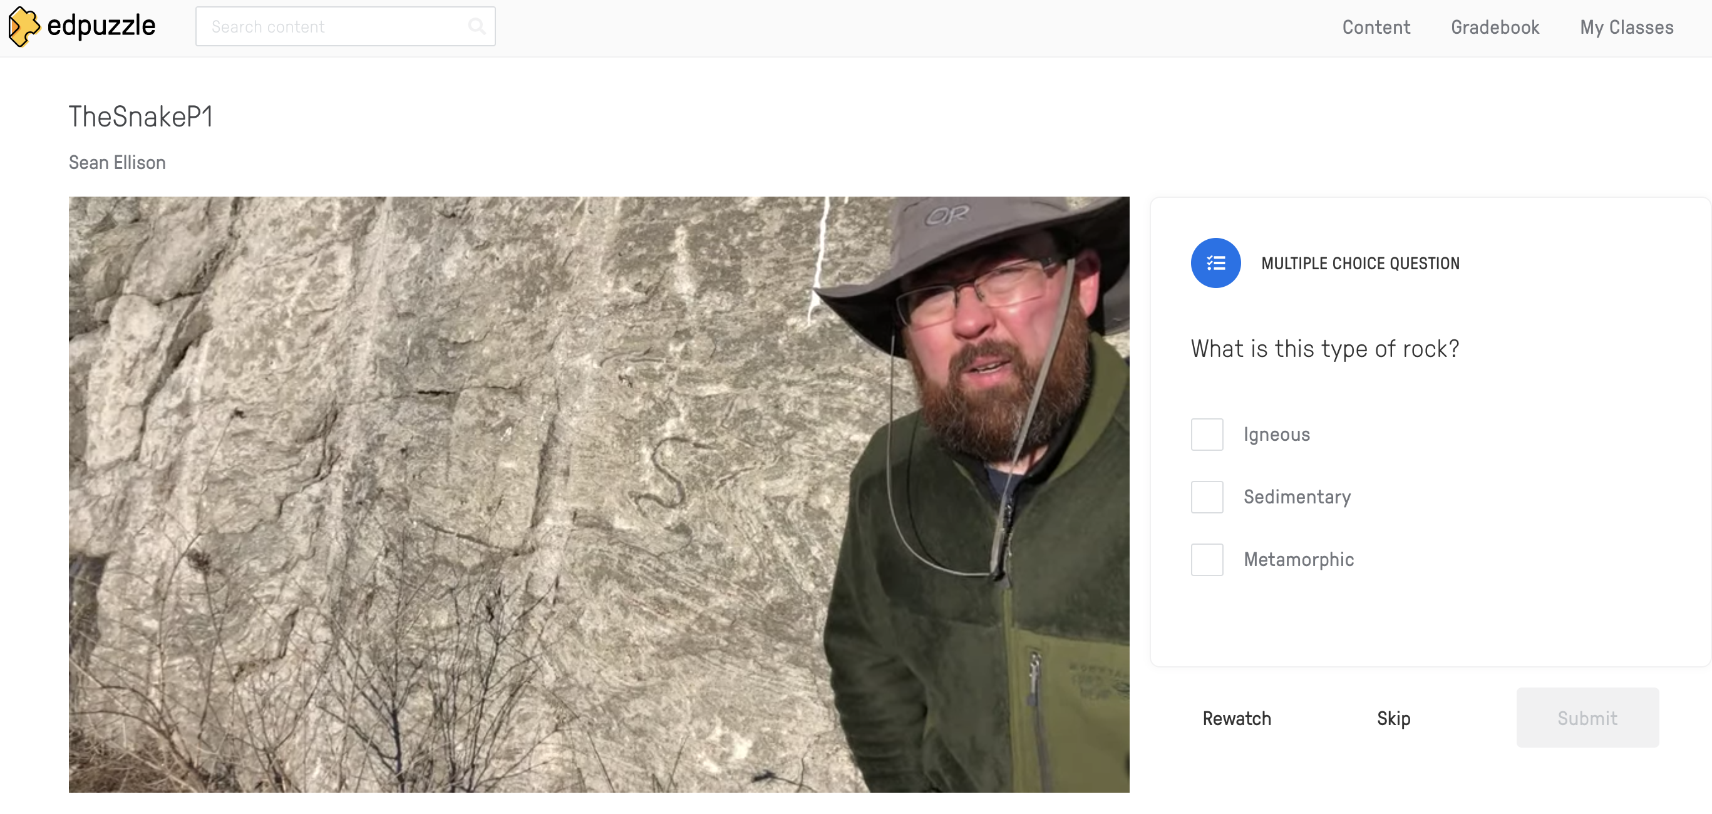Open My Classes in the top navigation

[x=1626, y=28]
